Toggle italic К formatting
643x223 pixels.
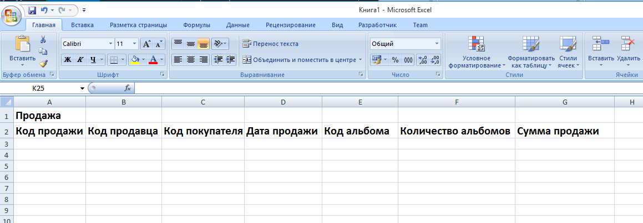pos(80,60)
